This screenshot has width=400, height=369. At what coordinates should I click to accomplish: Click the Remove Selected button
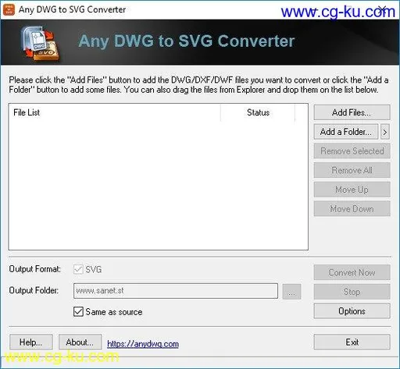pos(352,151)
